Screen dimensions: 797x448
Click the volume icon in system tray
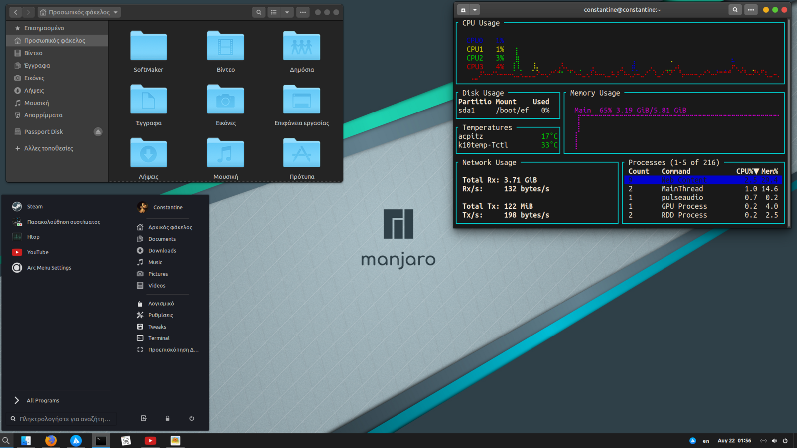[774, 441]
